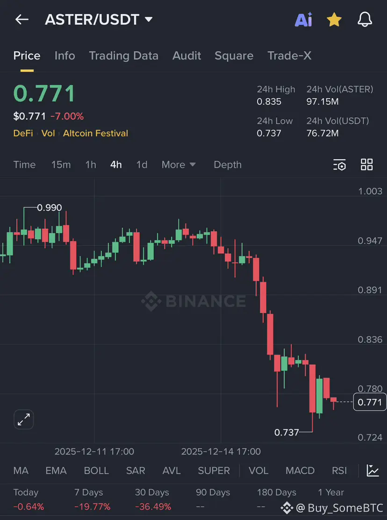Open indicator chart icon beside RSI
Image resolution: width=387 pixels, height=520 pixels.
click(x=373, y=470)
